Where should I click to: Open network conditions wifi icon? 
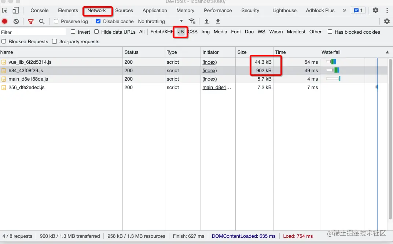(x=192, y=21)
